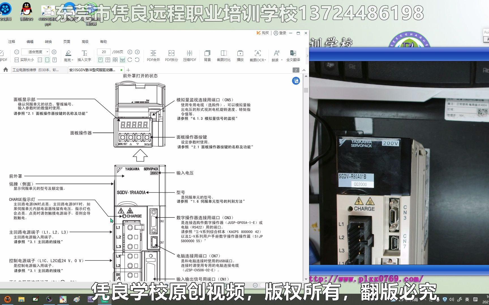This screenshot has width=489, height=305.
Task: Open QQ影音 desktop shortcut
Action: pyautogui.click(x=6, y=12)
